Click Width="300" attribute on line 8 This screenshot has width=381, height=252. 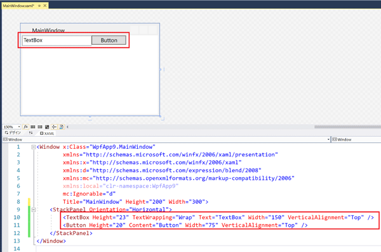pos(187,202)
